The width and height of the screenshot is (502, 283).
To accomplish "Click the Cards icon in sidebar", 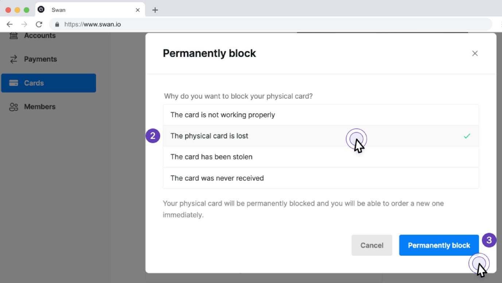I will (13, 83).
